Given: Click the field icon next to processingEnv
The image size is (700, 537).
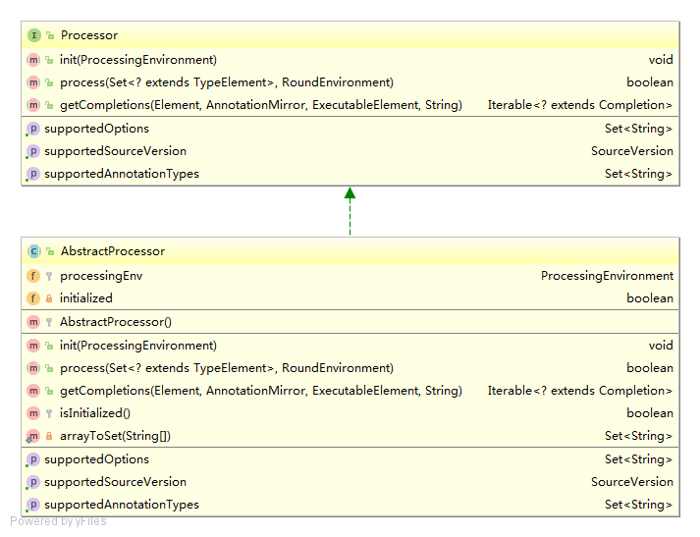Looking at the screenshot, I should click(x=33, y=276).
